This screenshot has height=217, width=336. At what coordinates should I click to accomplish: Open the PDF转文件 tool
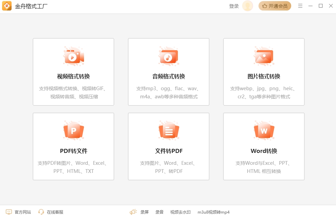click(73, 146)
